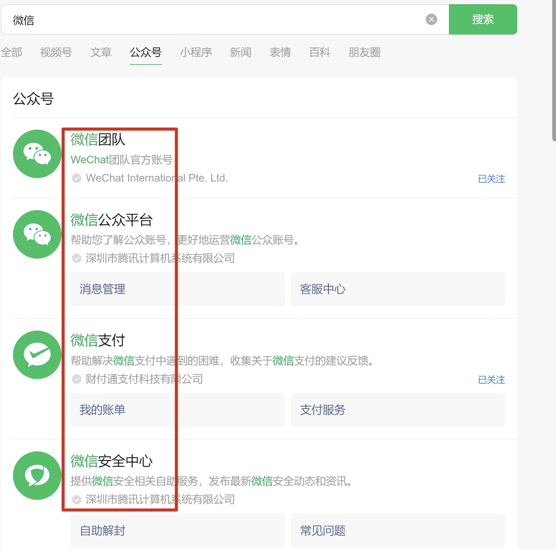The width and height of the screenshot is (556, 550).
Task: Open 支付服务 under 微信支付
Action: click(x=398, y=410)
